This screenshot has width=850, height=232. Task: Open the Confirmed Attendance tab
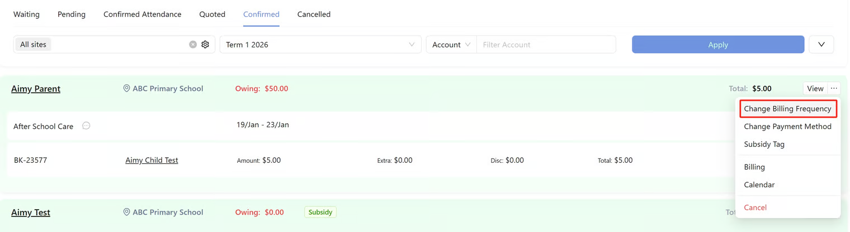pyautogui.click(x=143, y=14)
